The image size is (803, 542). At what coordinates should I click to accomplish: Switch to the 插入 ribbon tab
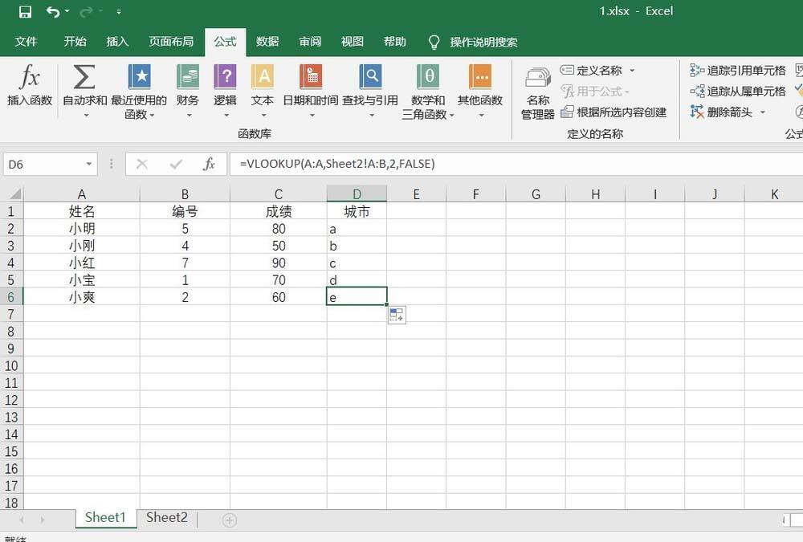117,42
